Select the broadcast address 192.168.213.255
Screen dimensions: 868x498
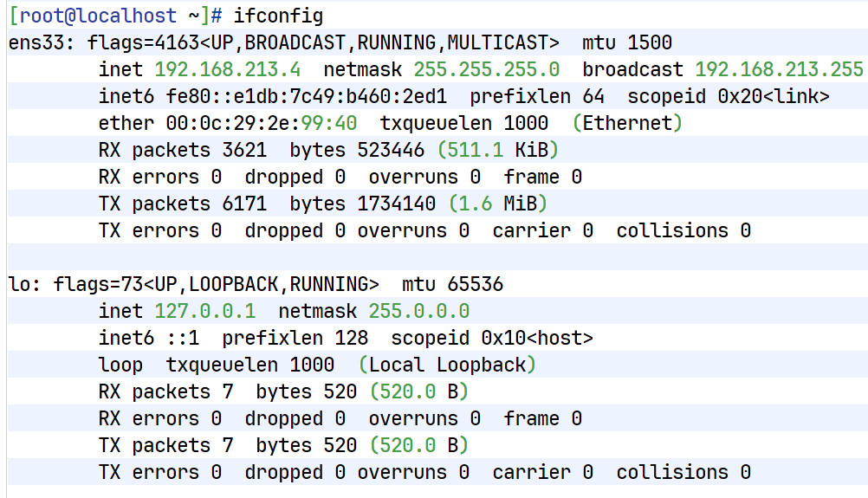779,69
